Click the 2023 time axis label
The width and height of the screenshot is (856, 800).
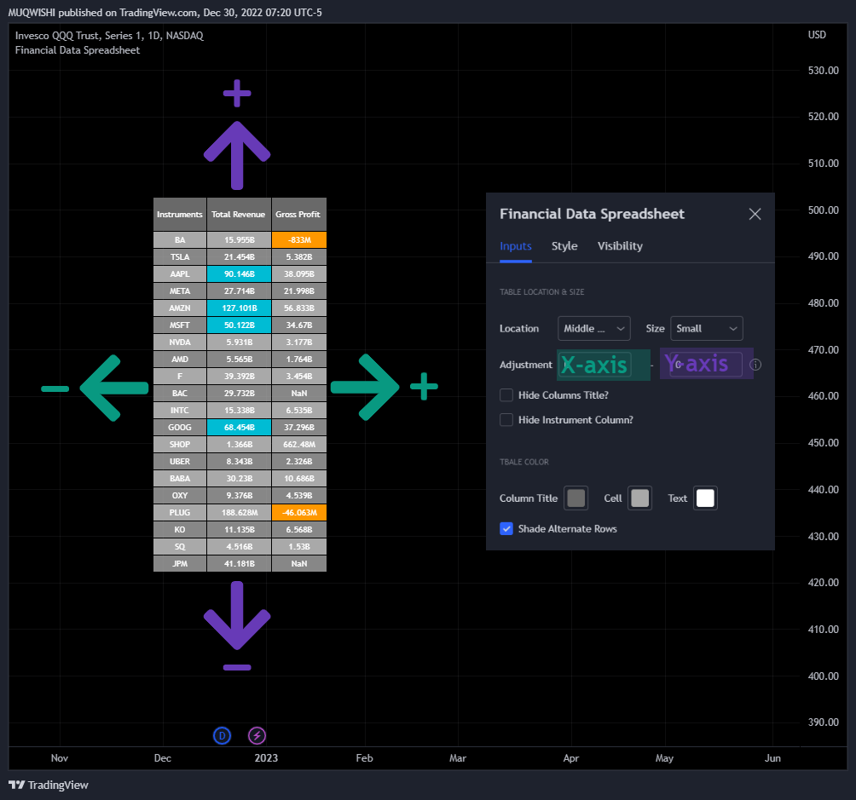(266, 758)
